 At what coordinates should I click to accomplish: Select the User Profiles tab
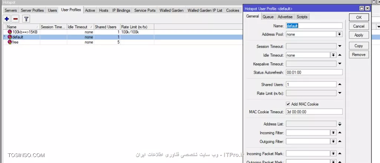pyautogui.click(x=71, y=10)
